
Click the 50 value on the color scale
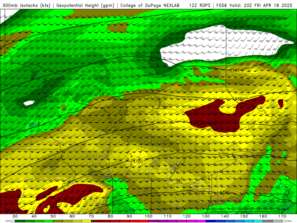(53, 216)
